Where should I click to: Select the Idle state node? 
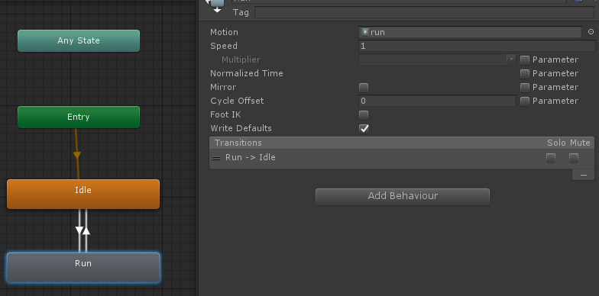point(83,194)
